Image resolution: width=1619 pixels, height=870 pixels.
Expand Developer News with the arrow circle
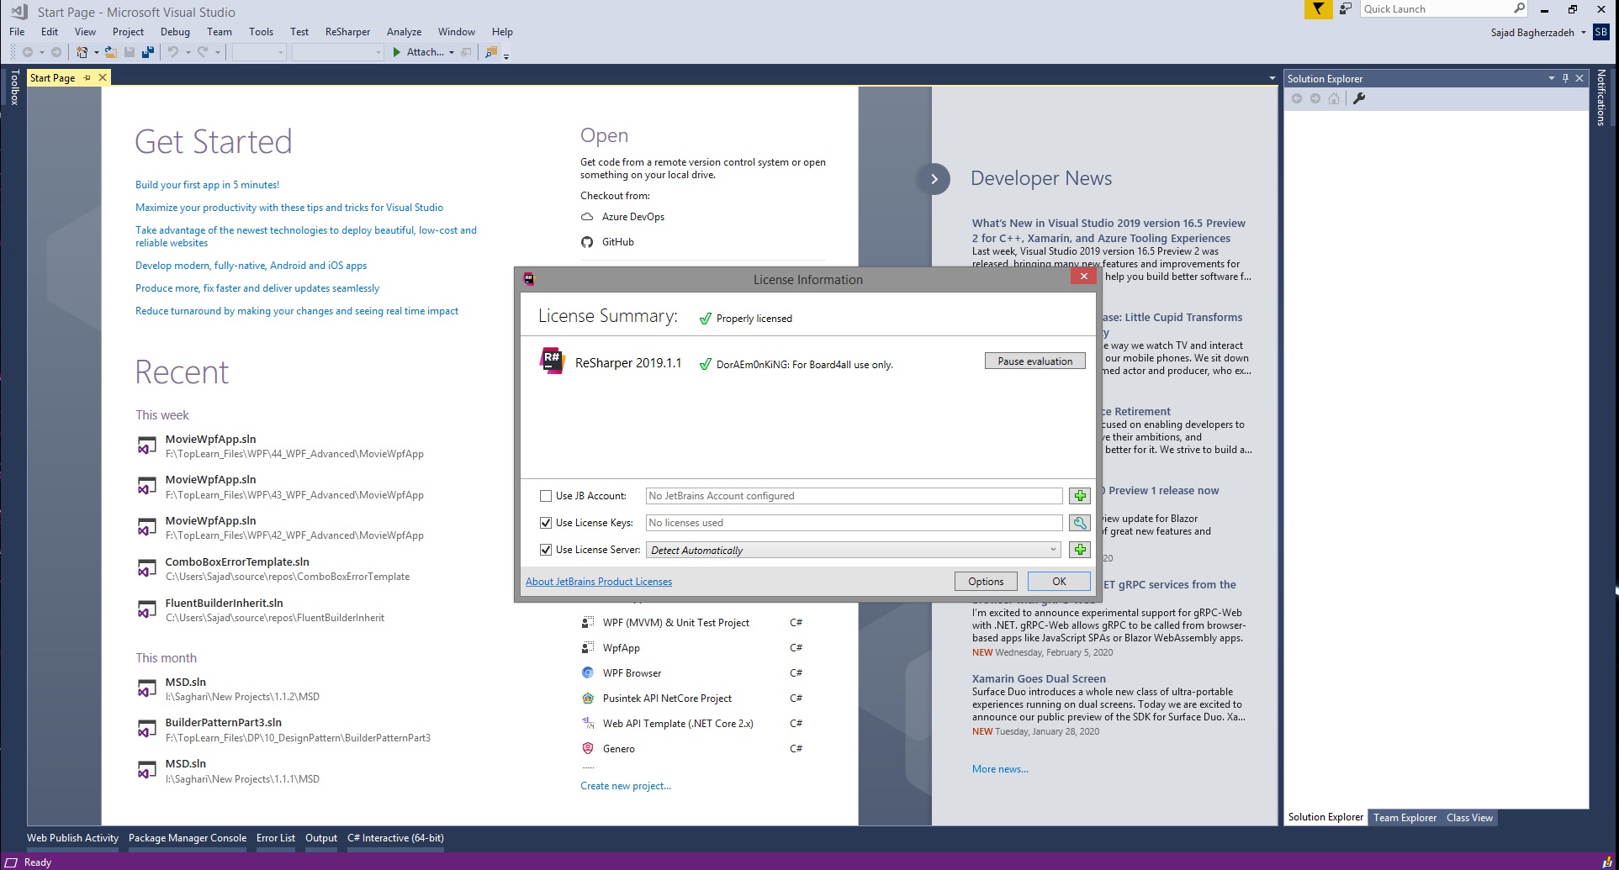[934, 179]
